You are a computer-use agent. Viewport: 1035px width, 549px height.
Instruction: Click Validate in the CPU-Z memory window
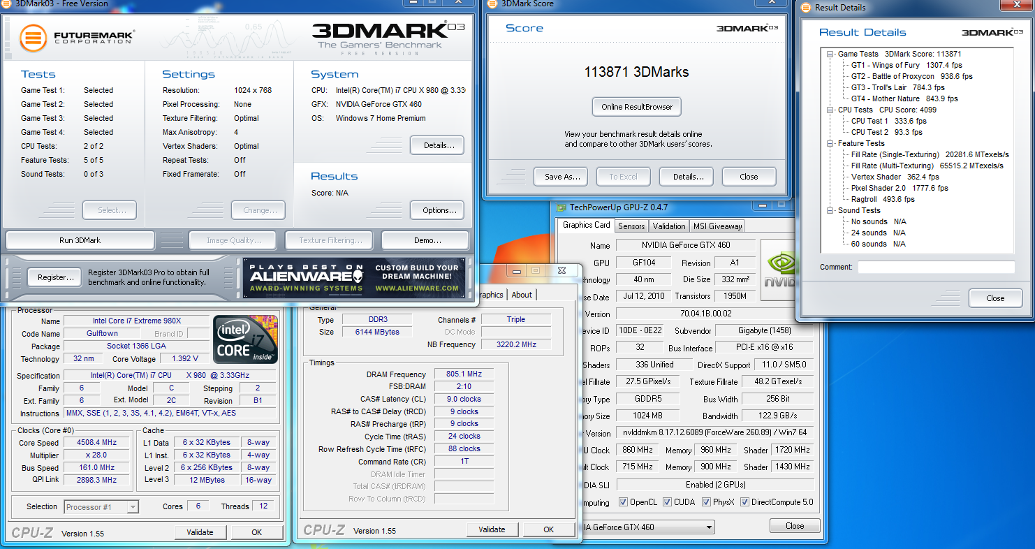coord(492,529)
